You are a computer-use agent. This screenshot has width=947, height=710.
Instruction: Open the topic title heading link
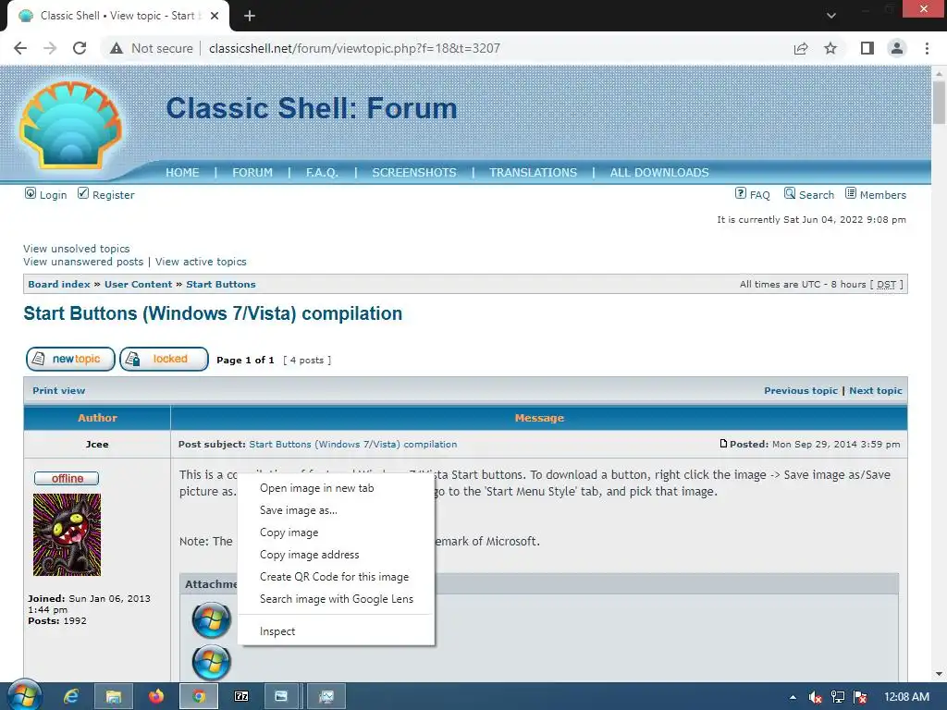[x=213, y=313]
